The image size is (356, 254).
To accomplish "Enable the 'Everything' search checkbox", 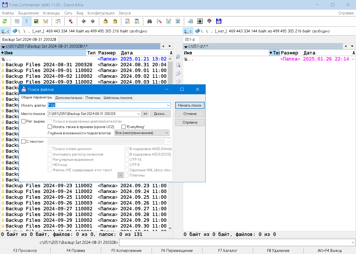I will pyautogui.click(x=124, y=127).
